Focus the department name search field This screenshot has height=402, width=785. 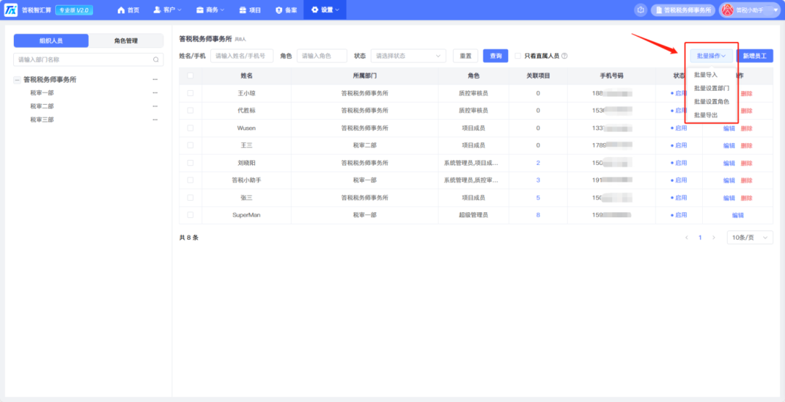coord(88,60)
